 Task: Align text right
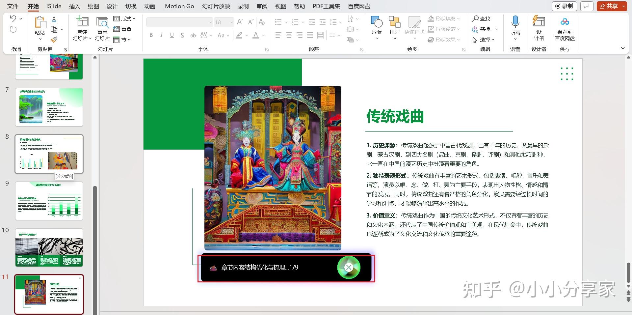299,35
